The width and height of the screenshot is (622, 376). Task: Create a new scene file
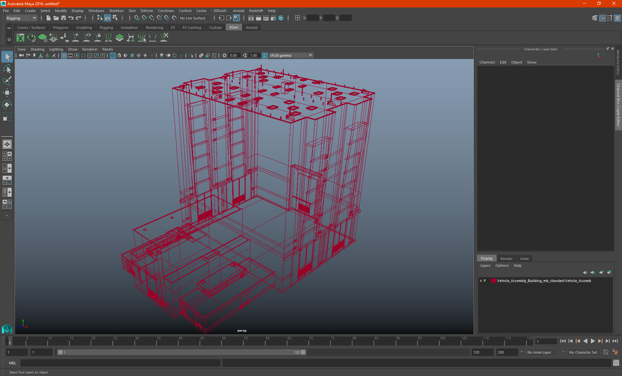[x=48, y=18]
